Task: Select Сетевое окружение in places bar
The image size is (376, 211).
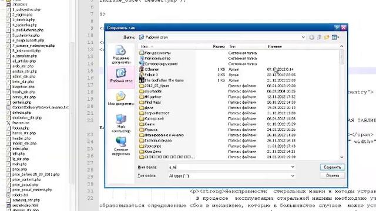Action: [x=121, y=146]
